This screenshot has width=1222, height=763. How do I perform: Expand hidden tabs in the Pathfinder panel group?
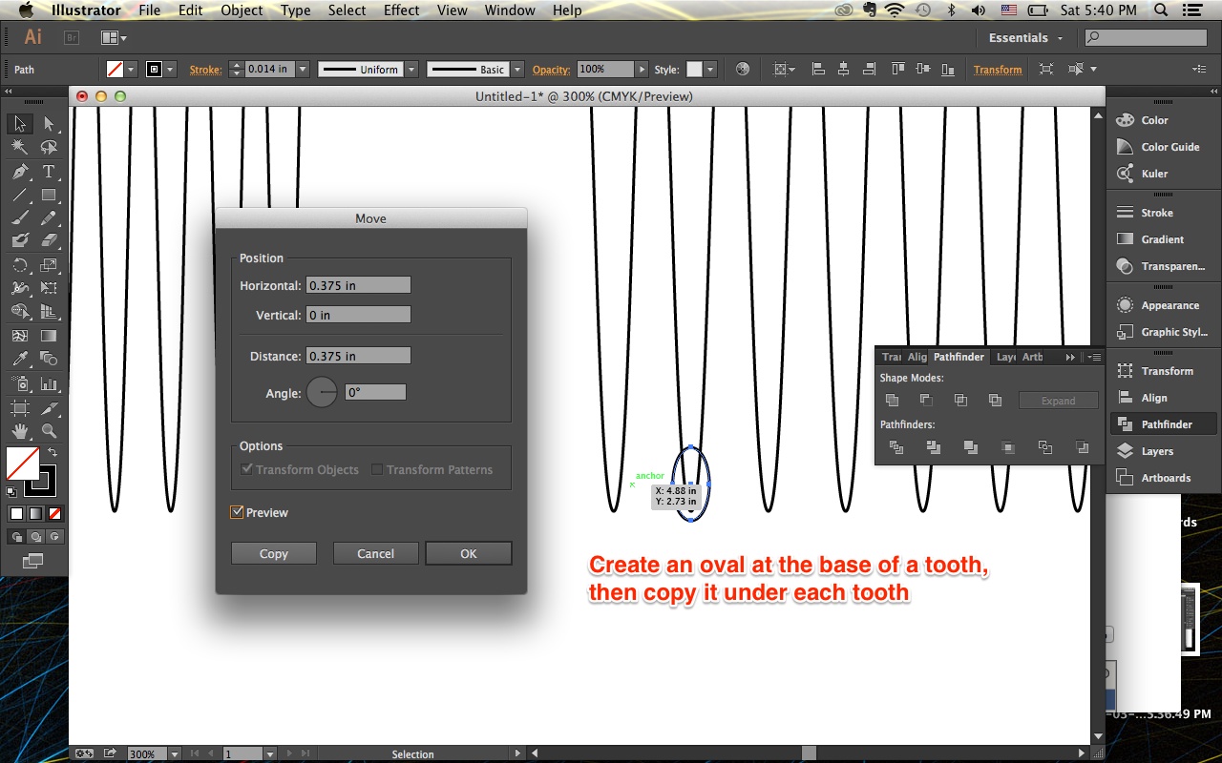coord(1070,357)
